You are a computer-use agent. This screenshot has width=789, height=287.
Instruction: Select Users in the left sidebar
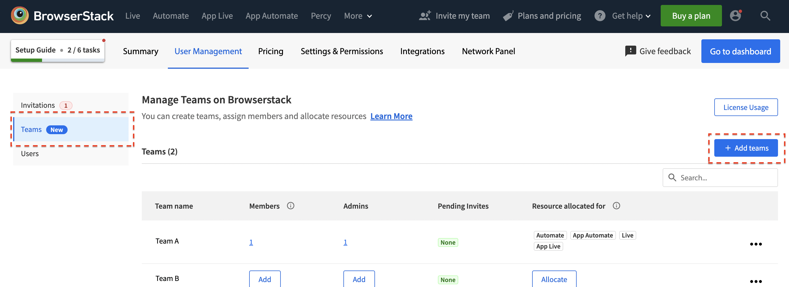(x=30, y=154)
